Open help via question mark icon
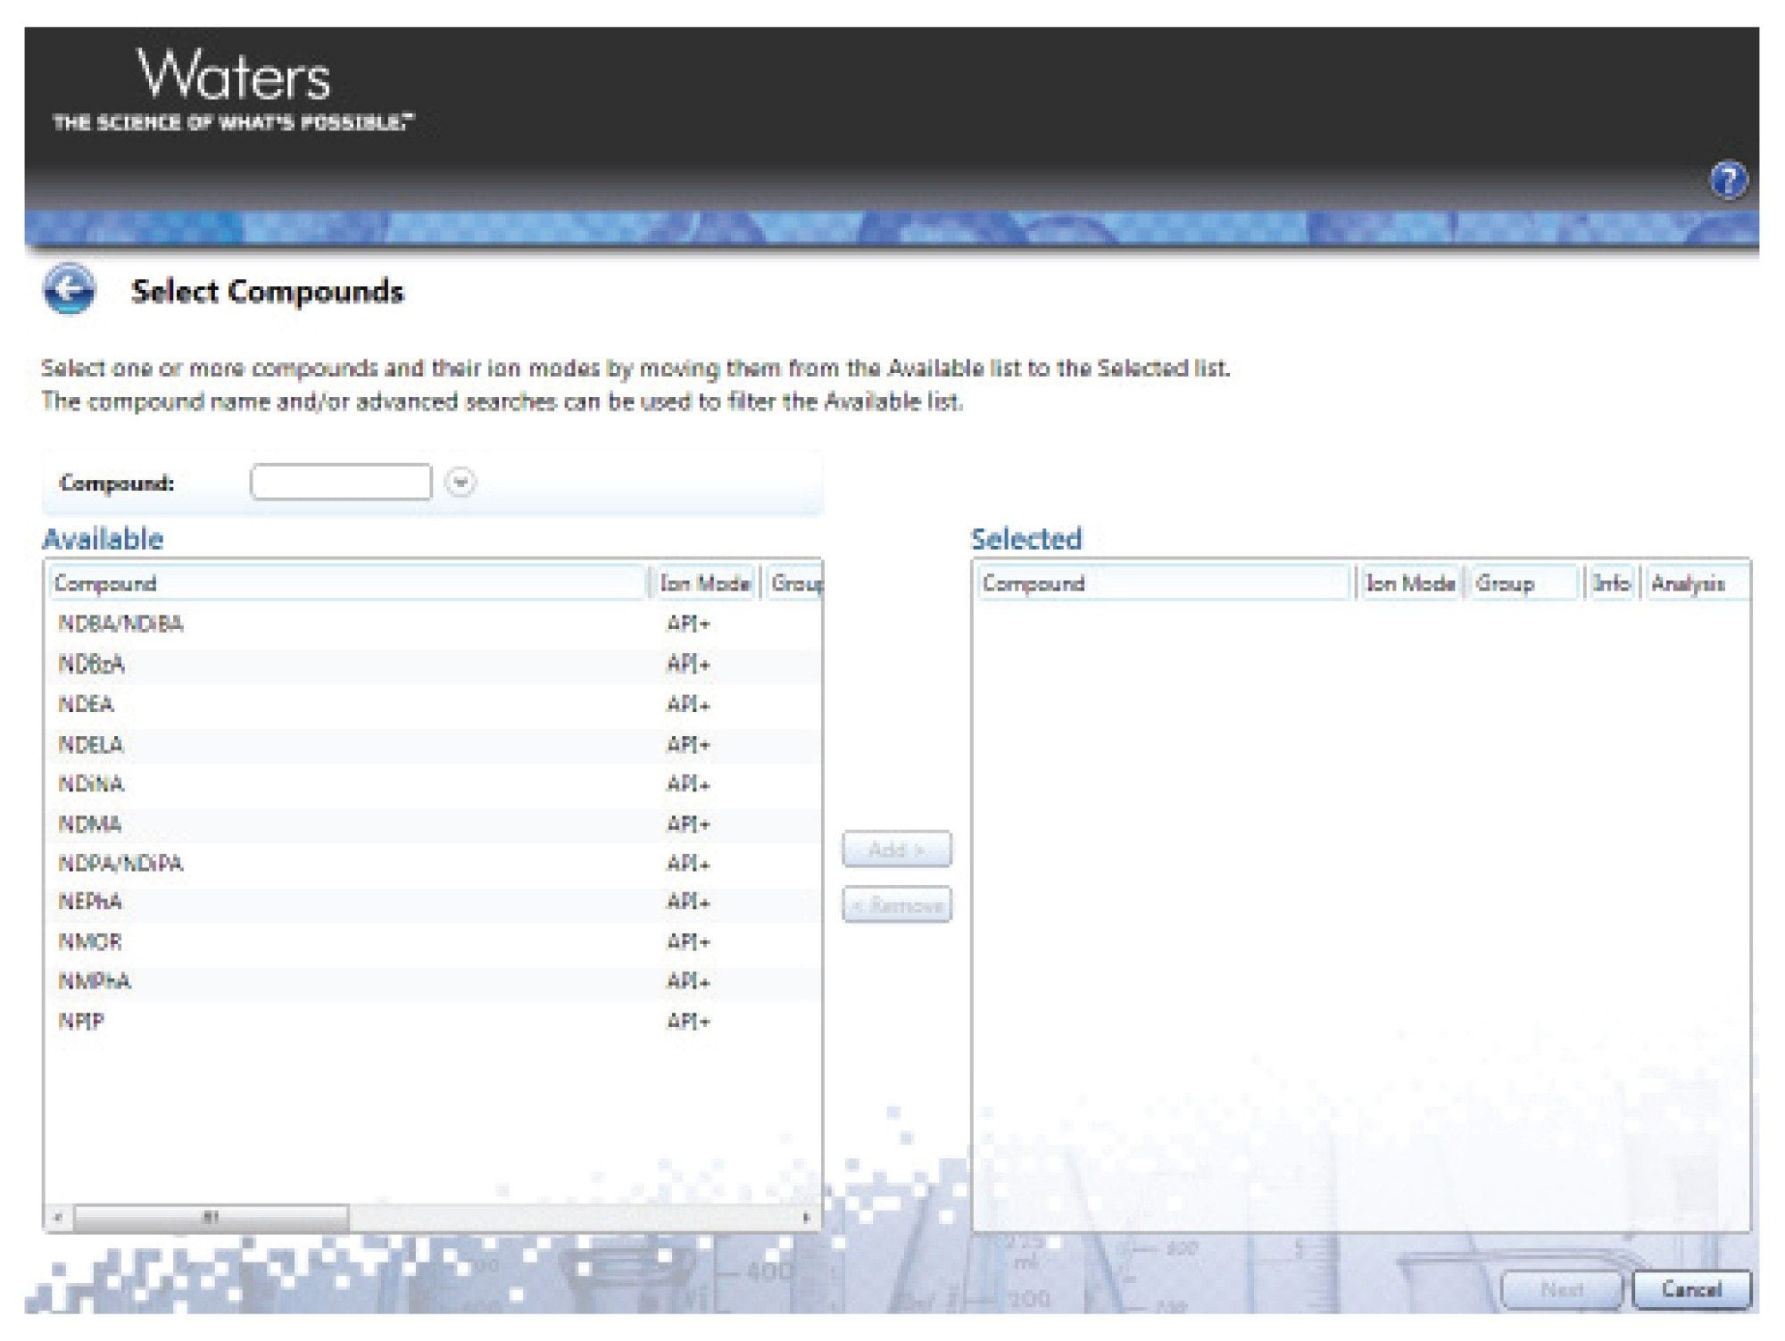 (1728, 180)
